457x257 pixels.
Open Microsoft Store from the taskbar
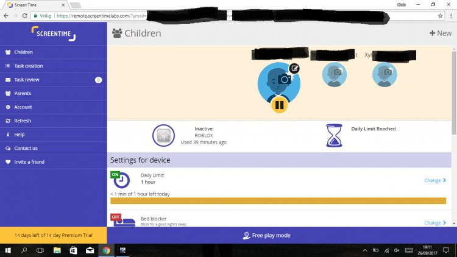[73, 250]
